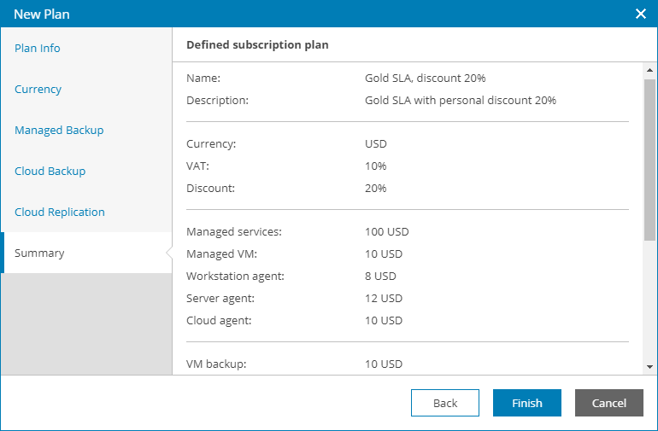Go to the Plan Info step
The height and width of the screenshot is (431, 658).
[38, 49]
